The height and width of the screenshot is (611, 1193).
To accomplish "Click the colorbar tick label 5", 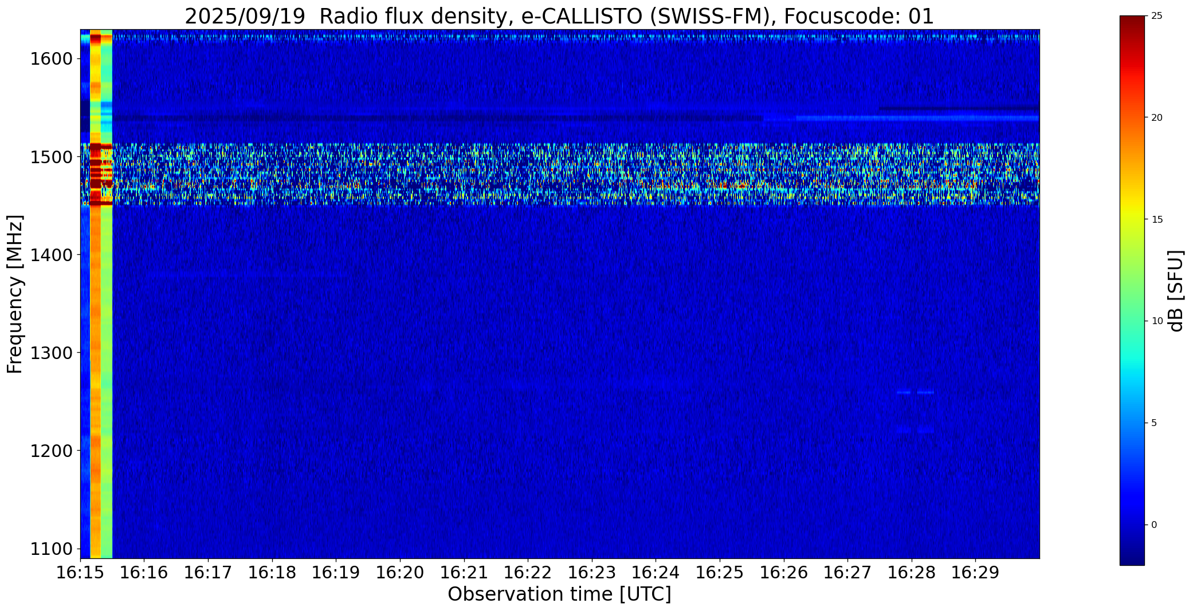I will (x=1154, y=423).
